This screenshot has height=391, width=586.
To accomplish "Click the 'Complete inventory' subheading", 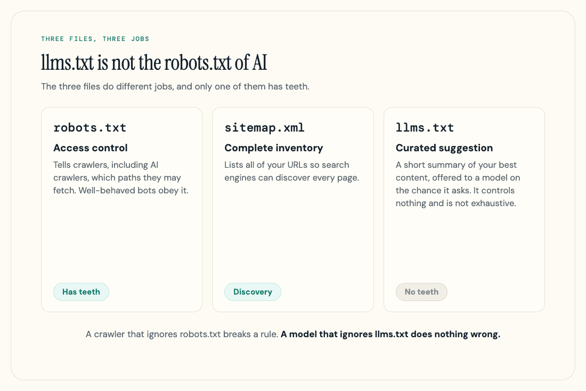I will 274,148.
